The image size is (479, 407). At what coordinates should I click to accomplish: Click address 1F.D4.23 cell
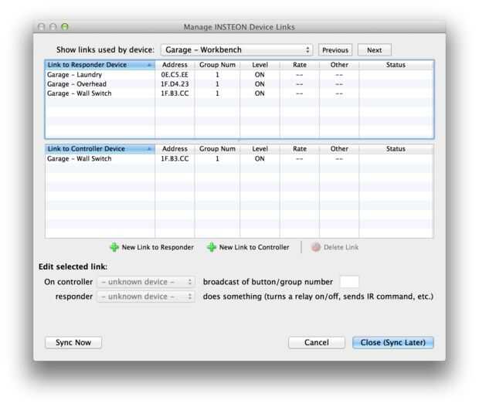coord(175,84)
